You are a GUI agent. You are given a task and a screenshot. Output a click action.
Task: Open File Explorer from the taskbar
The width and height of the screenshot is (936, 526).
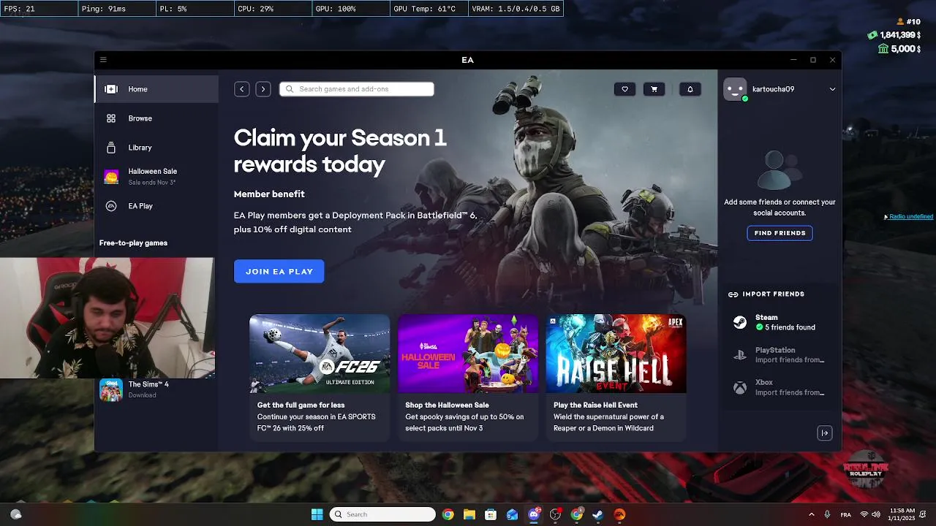coord(469,514)
